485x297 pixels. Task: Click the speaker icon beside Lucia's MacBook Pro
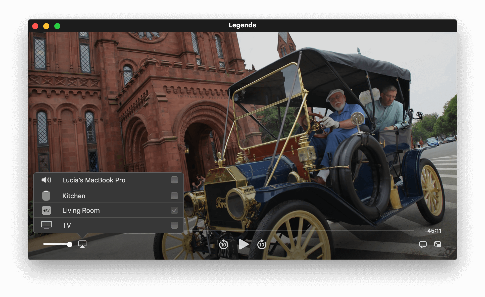click(x=46, y=180)
